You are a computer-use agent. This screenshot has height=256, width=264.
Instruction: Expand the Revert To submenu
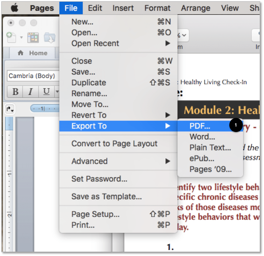click(118, 115)
